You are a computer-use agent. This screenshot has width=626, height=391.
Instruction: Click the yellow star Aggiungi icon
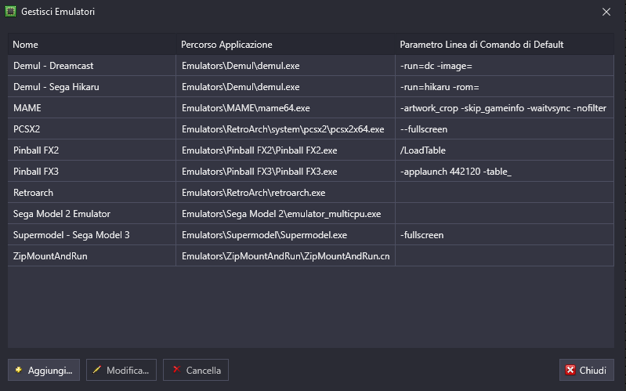click(18, 370)
